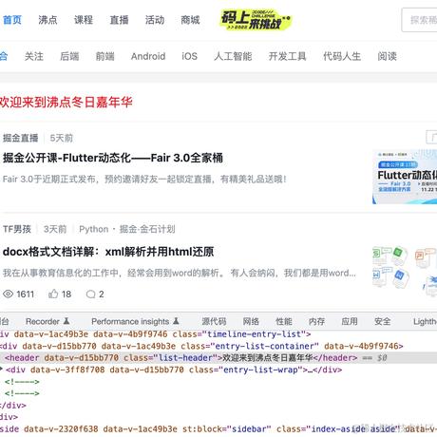This screenshot has height=437, width=437.
Task: Switch to the Lighthouse DevTools tab
Action: (425, 321)
